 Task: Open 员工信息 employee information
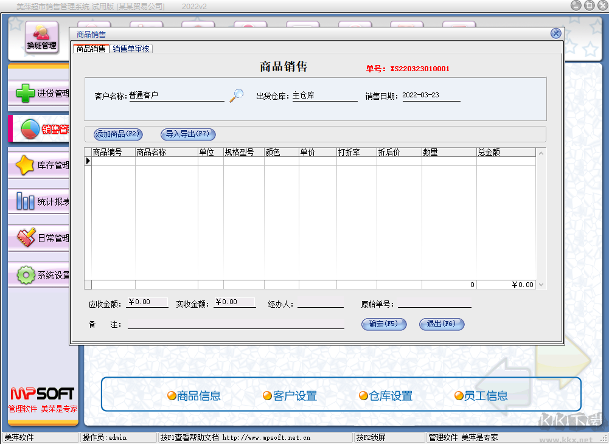487,395
